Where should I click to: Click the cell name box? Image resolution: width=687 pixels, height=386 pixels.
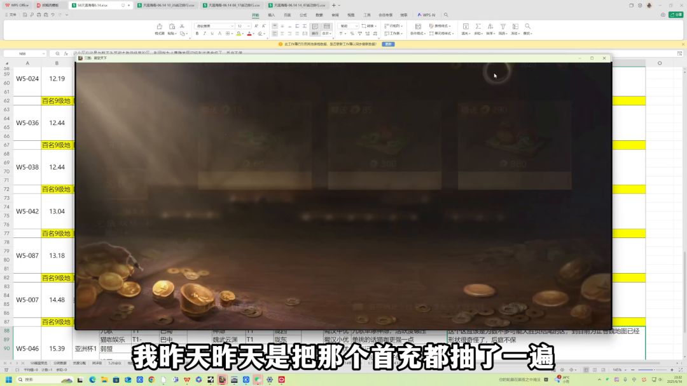(23, 53)
